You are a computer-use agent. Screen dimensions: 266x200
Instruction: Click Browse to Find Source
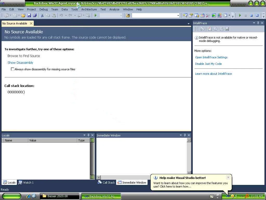[x=24, y=56]
